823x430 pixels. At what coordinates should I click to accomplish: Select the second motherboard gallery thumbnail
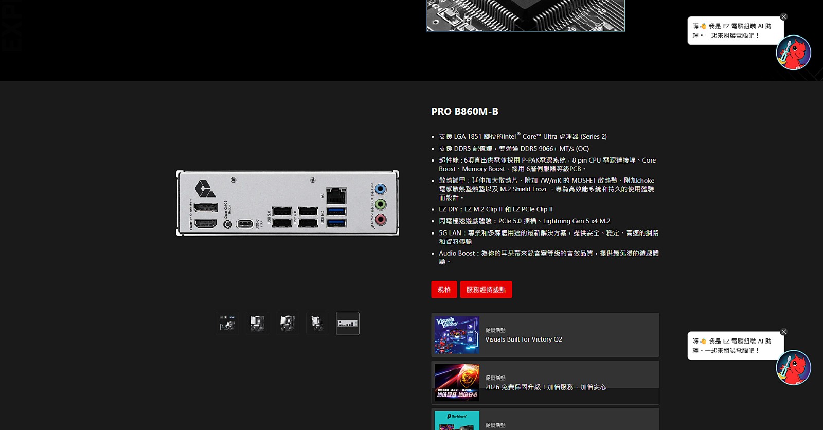click(257, 324)
